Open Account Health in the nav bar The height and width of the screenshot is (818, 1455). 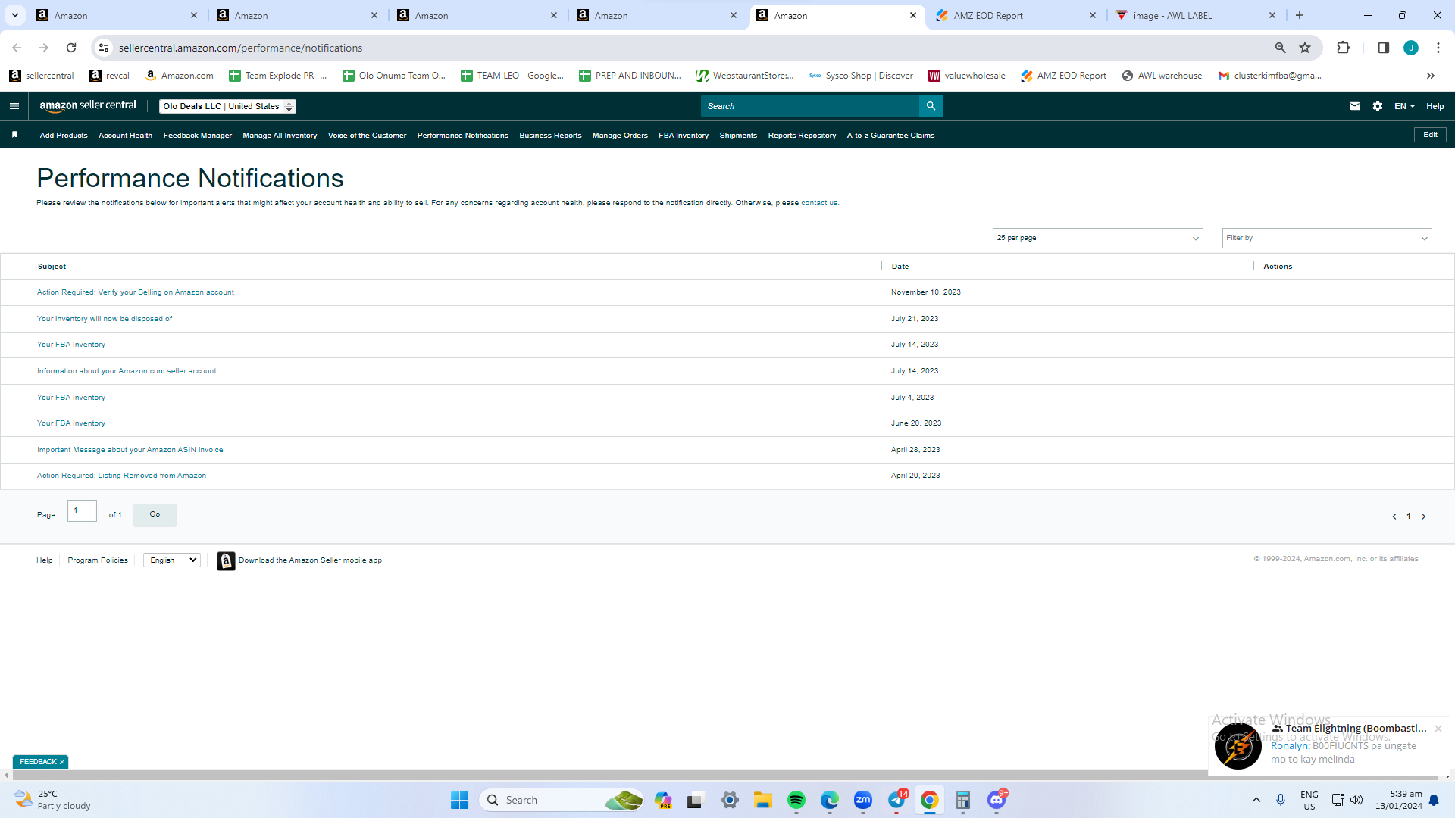(125, 136)
